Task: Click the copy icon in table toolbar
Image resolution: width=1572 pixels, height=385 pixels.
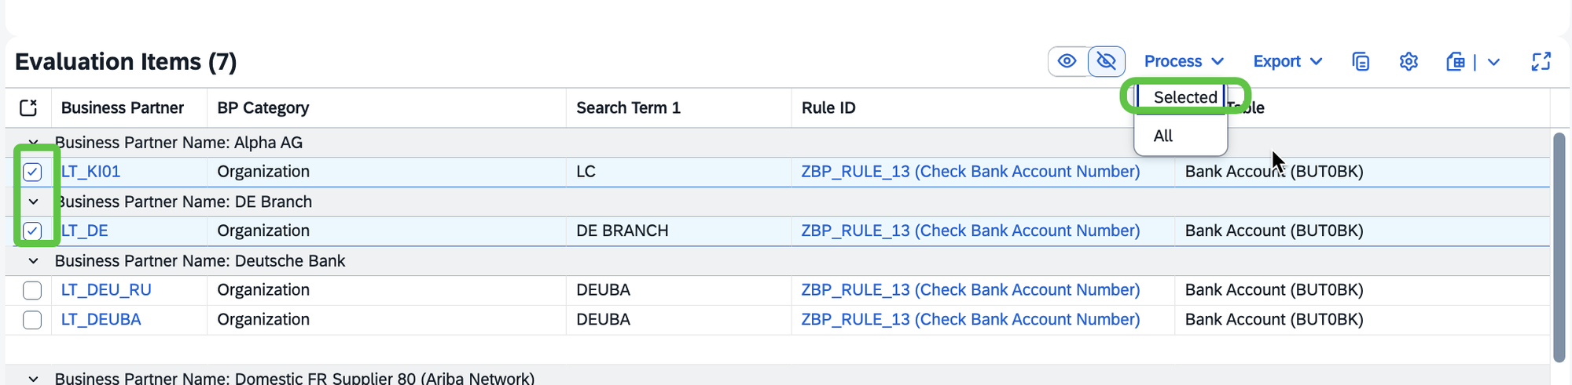Action: (x=1361, y=61)
